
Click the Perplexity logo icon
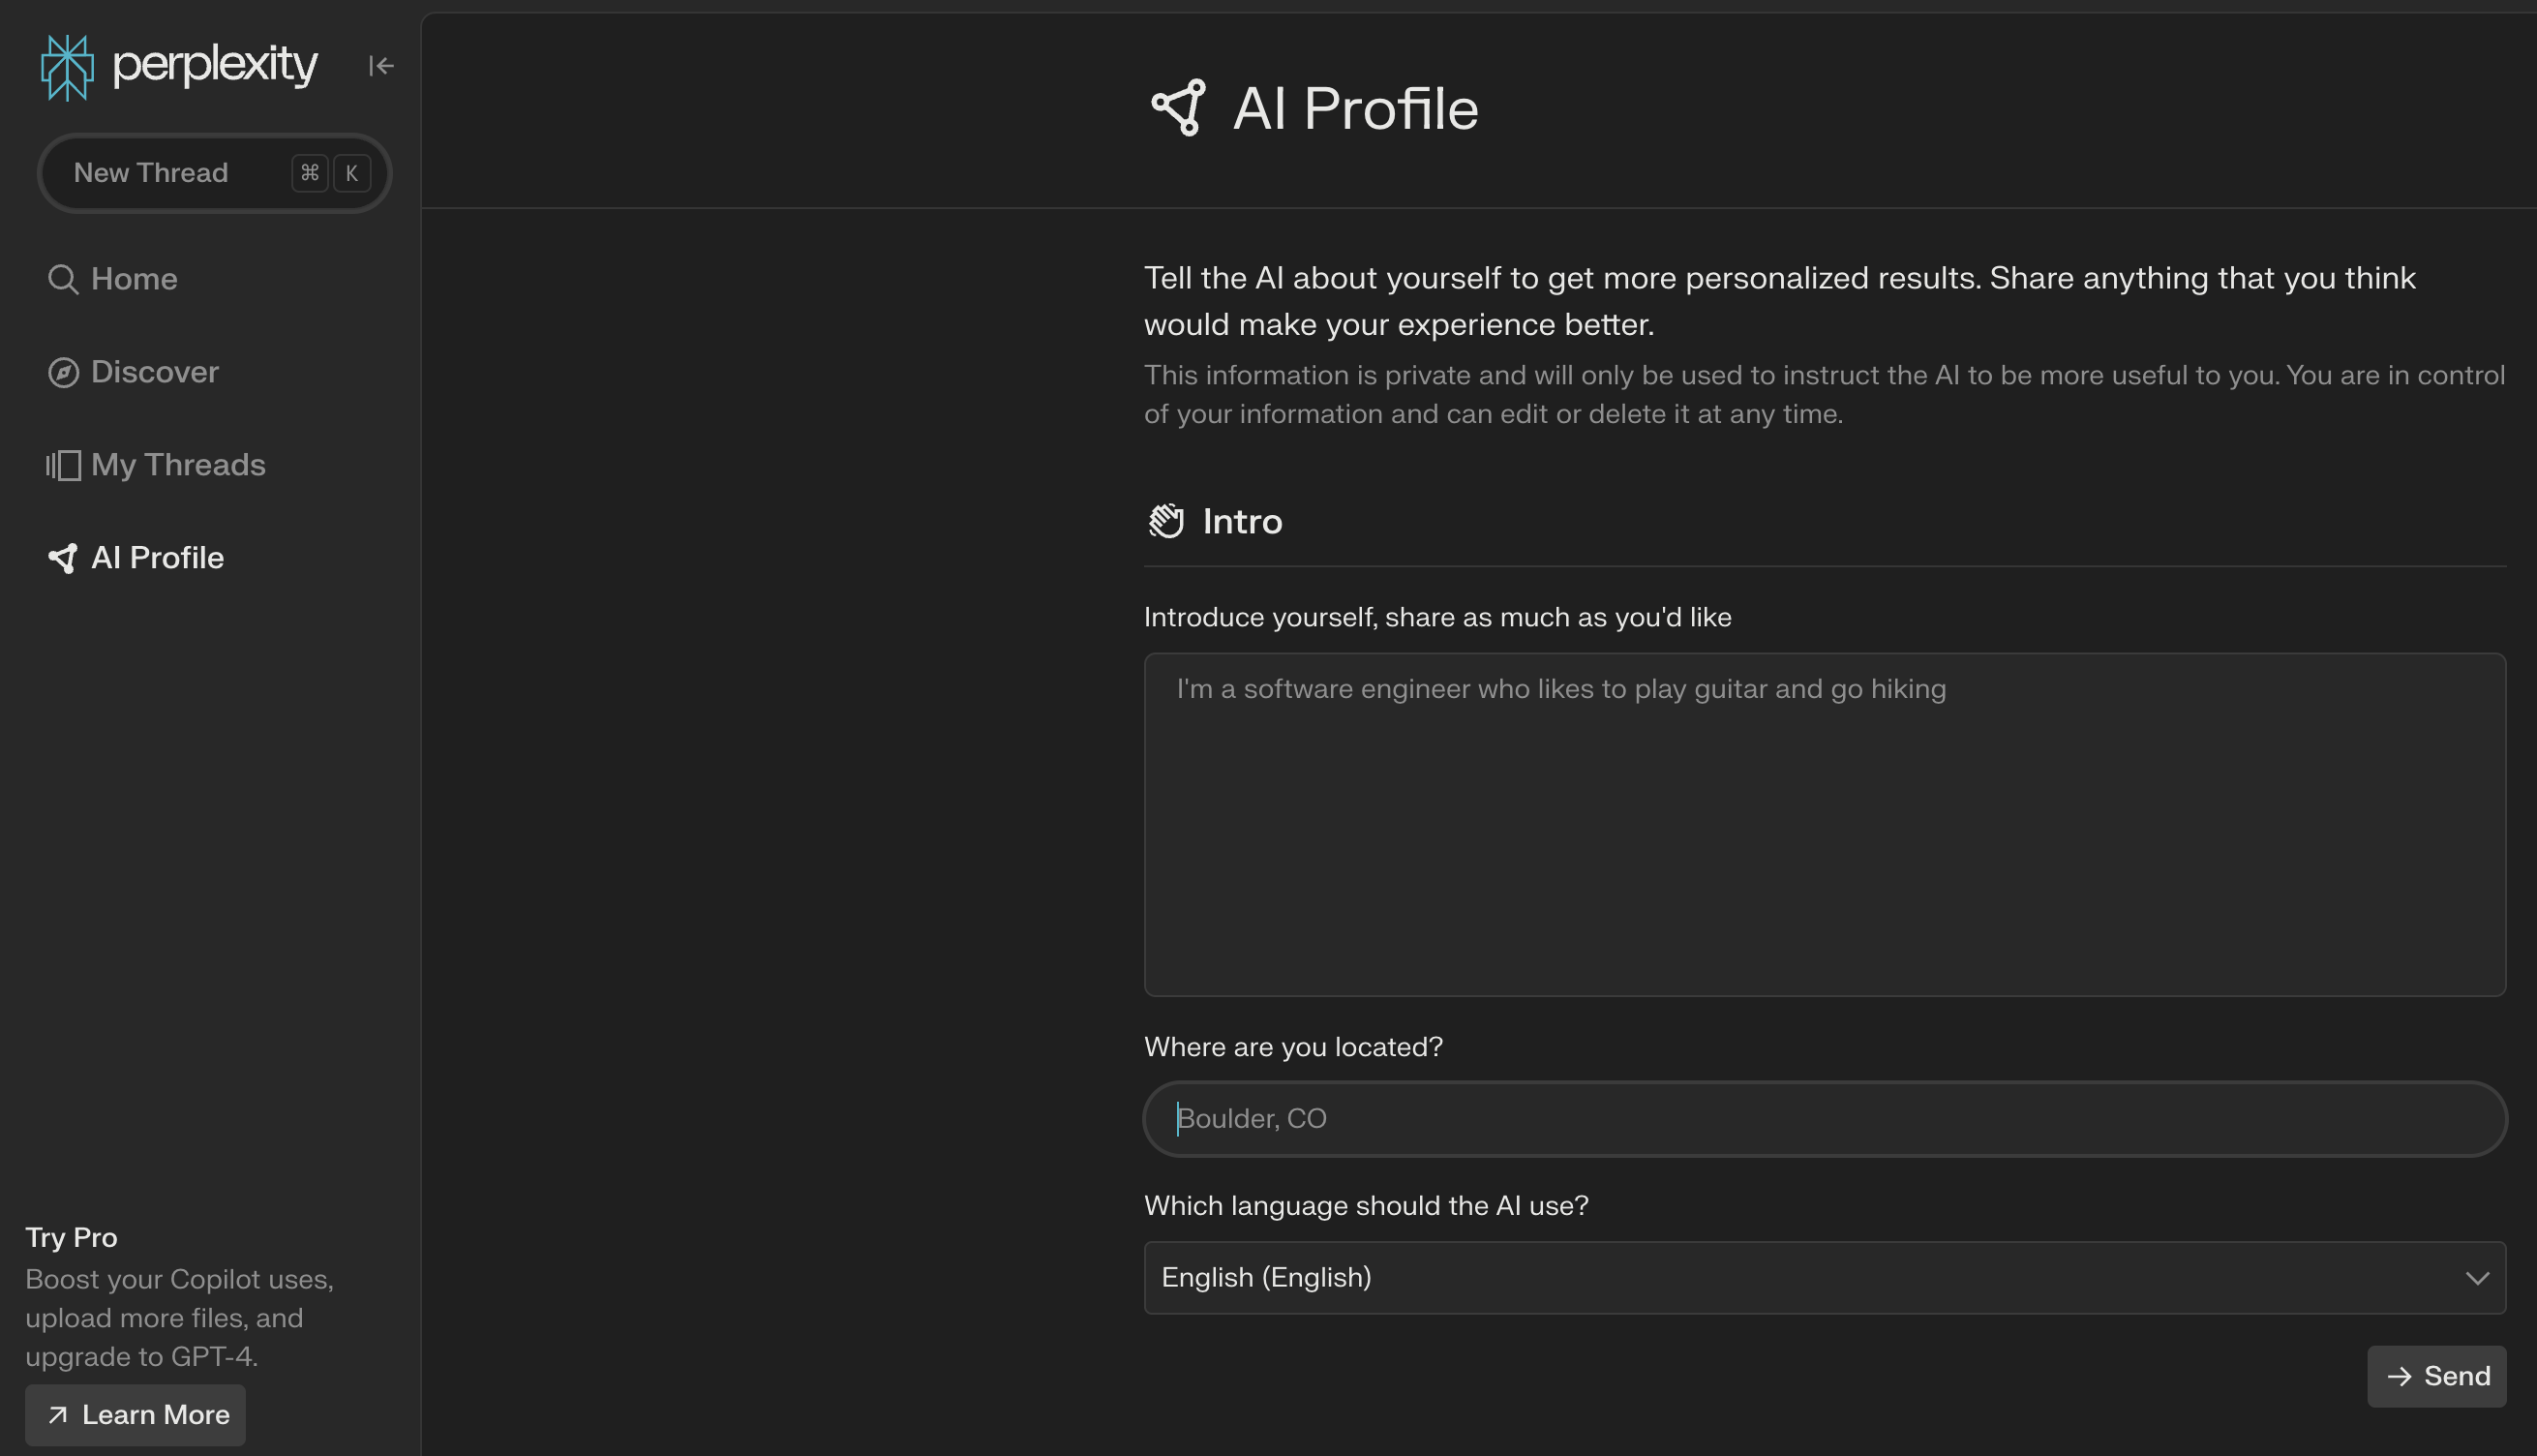pyautogui.click(x=68, y=66)
